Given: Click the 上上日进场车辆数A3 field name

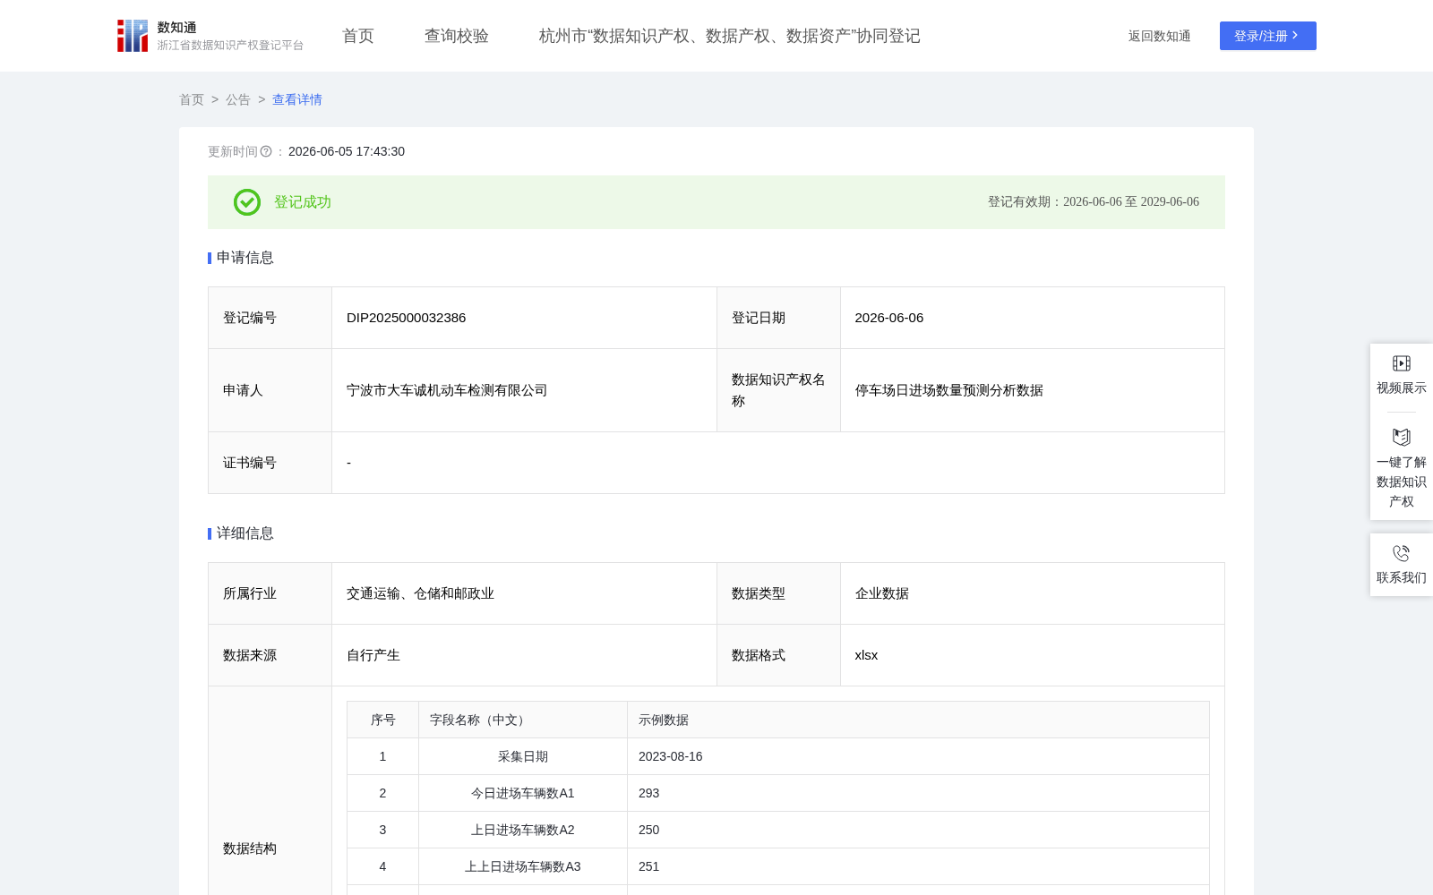Looking at the screenshot, I should [x=523, y=866].
